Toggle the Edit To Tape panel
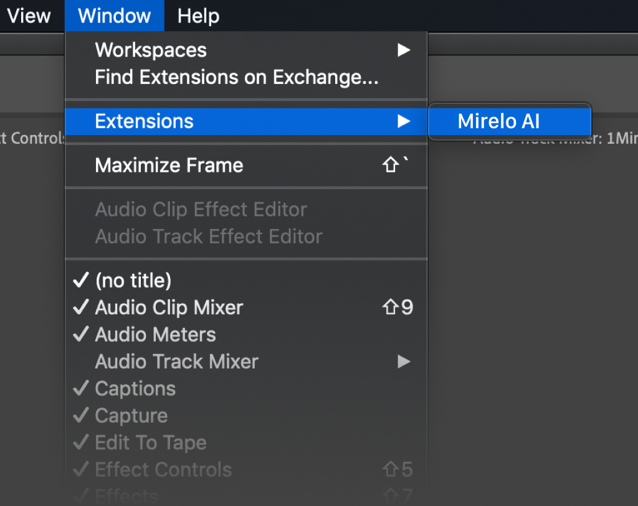638x506 pixels. [151, 443]
